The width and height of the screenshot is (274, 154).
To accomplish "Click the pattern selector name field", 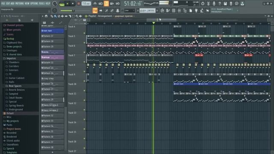I will point(147,11).
